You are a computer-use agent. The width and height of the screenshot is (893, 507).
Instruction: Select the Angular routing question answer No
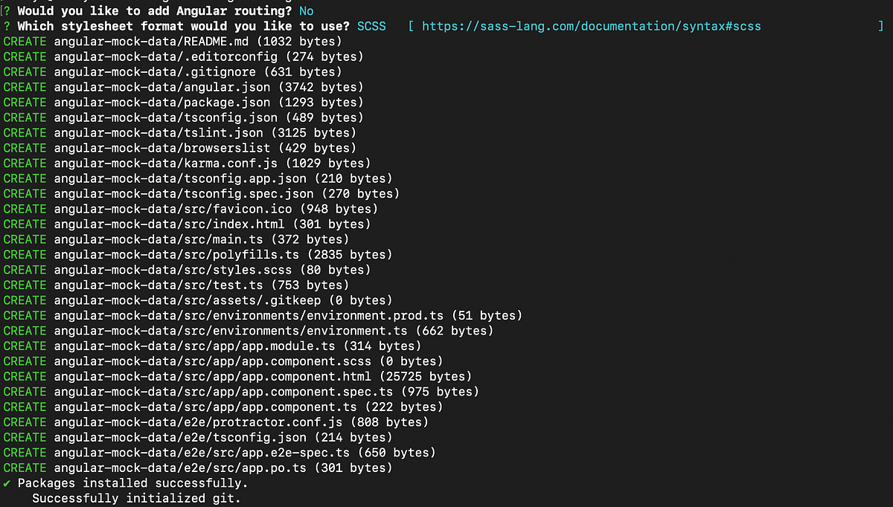306,10
